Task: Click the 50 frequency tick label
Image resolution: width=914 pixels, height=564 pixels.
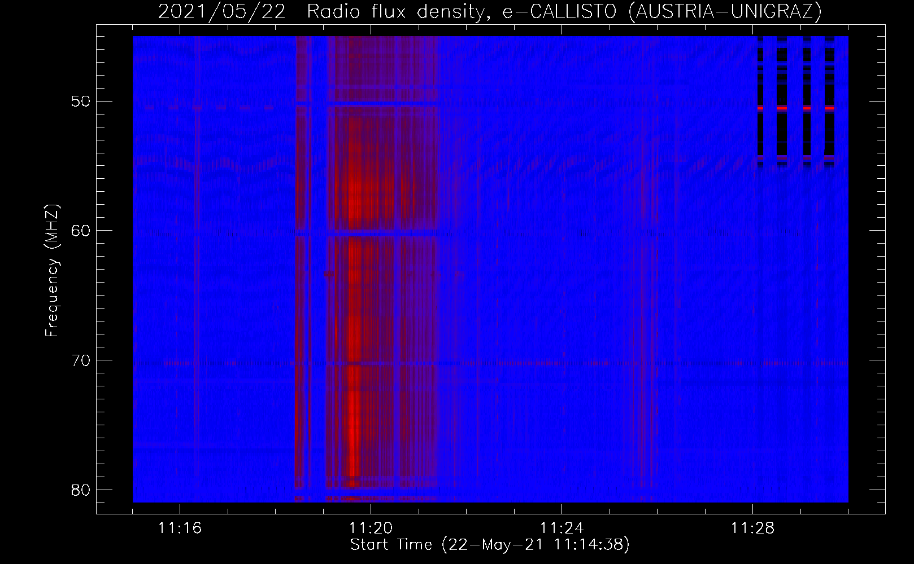Action: coord(81,102)
